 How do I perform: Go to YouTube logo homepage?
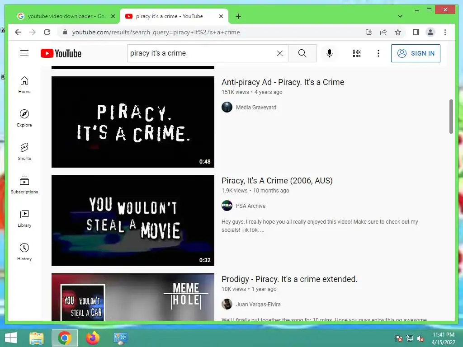click(x=61, y=53)
